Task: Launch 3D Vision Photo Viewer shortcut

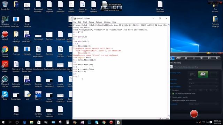Action: (x=5, y=22)
